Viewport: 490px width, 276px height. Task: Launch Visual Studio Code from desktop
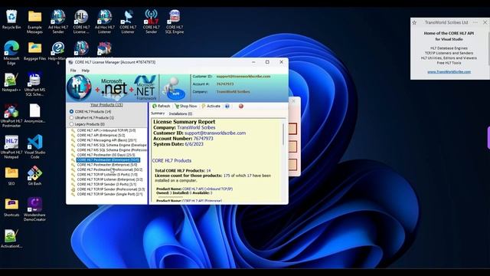[34, 146]
